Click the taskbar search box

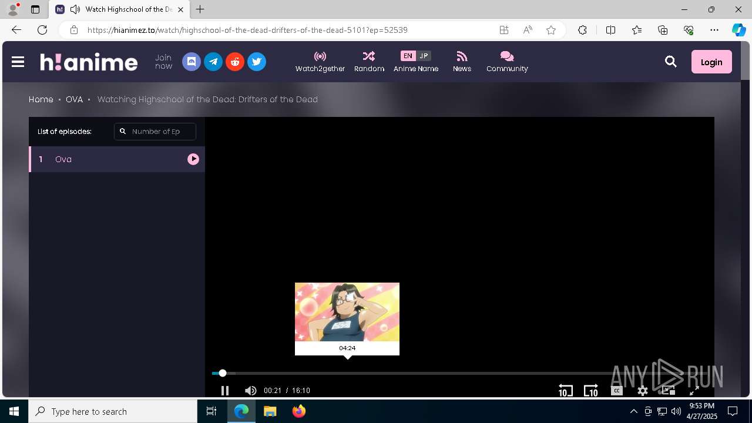click(x=113, y=411)
